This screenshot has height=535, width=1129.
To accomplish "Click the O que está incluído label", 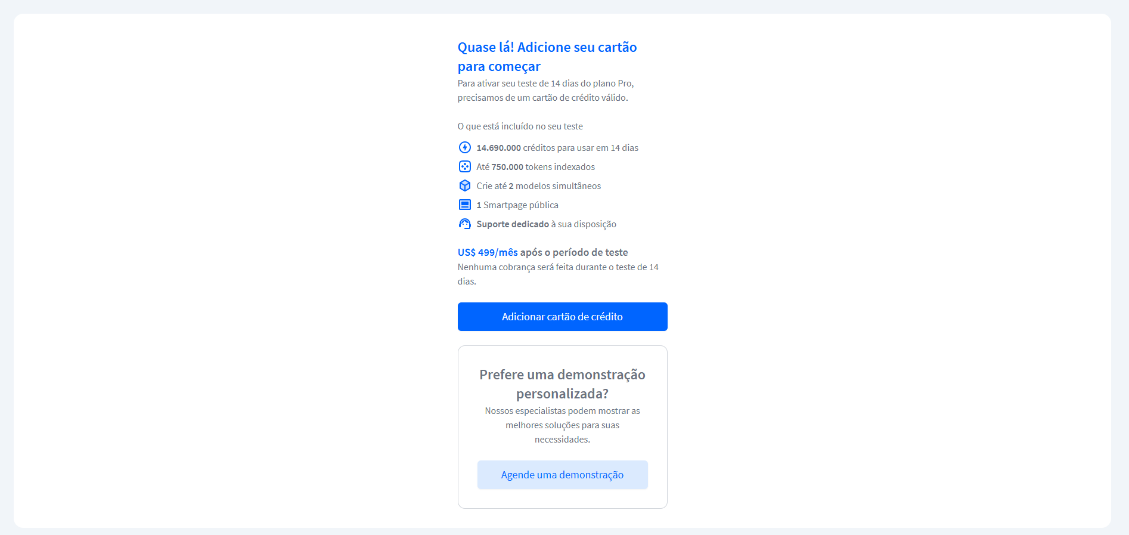I will pyautogui.click(x=520, y=126).
